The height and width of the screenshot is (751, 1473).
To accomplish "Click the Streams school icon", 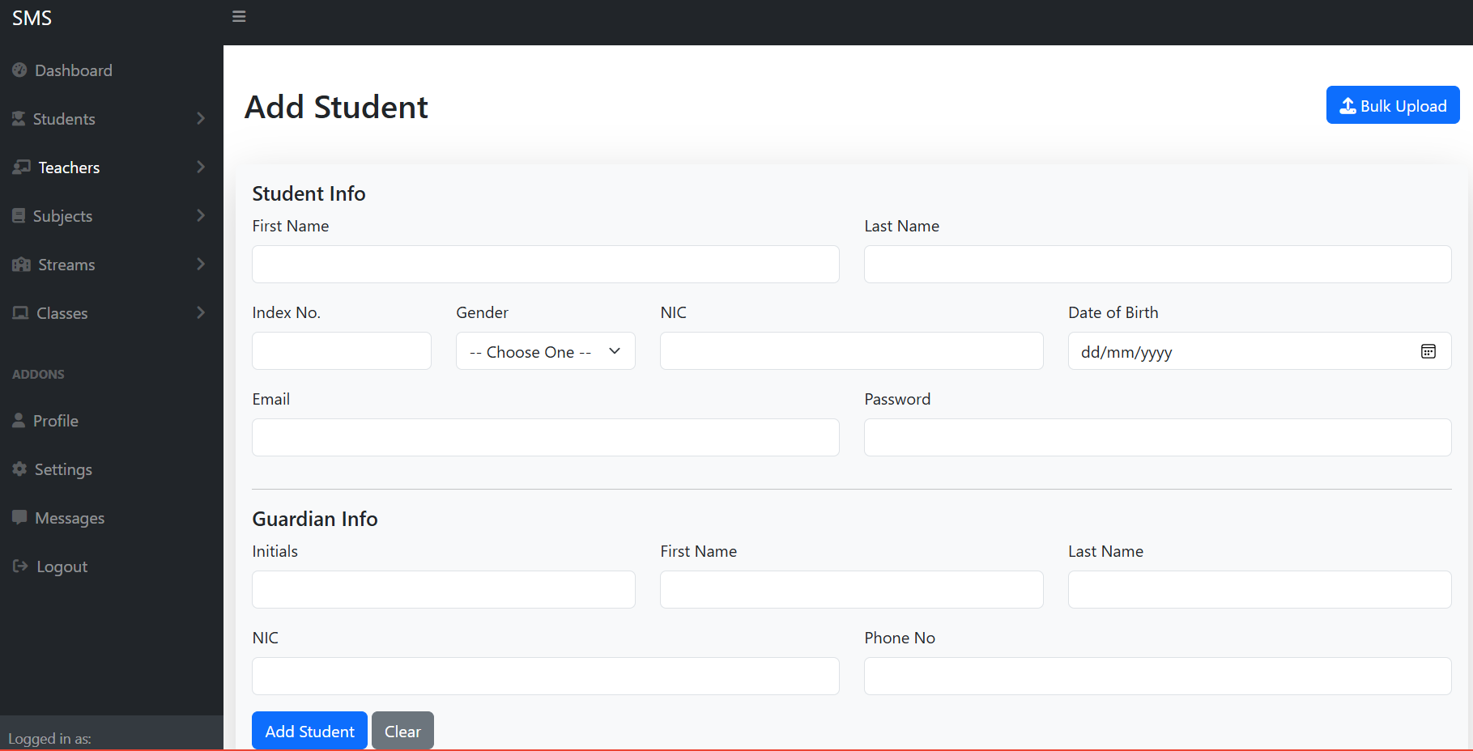I will [21, 264].
